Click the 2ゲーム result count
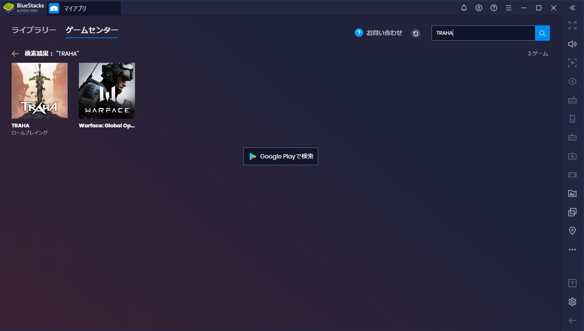 [538, 54]
